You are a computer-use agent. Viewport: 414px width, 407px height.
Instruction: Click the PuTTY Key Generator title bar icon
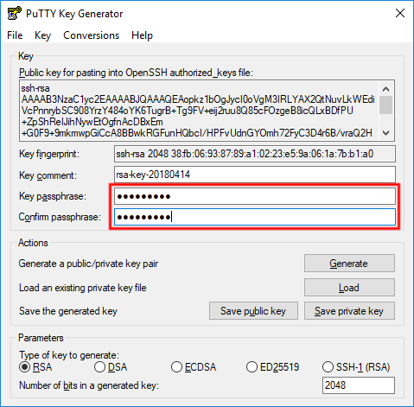tap(15, 13)
